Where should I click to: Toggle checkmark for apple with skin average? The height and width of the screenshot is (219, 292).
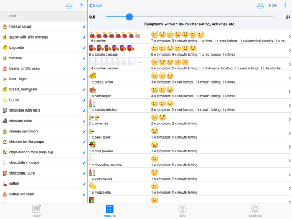click(84, 37)
